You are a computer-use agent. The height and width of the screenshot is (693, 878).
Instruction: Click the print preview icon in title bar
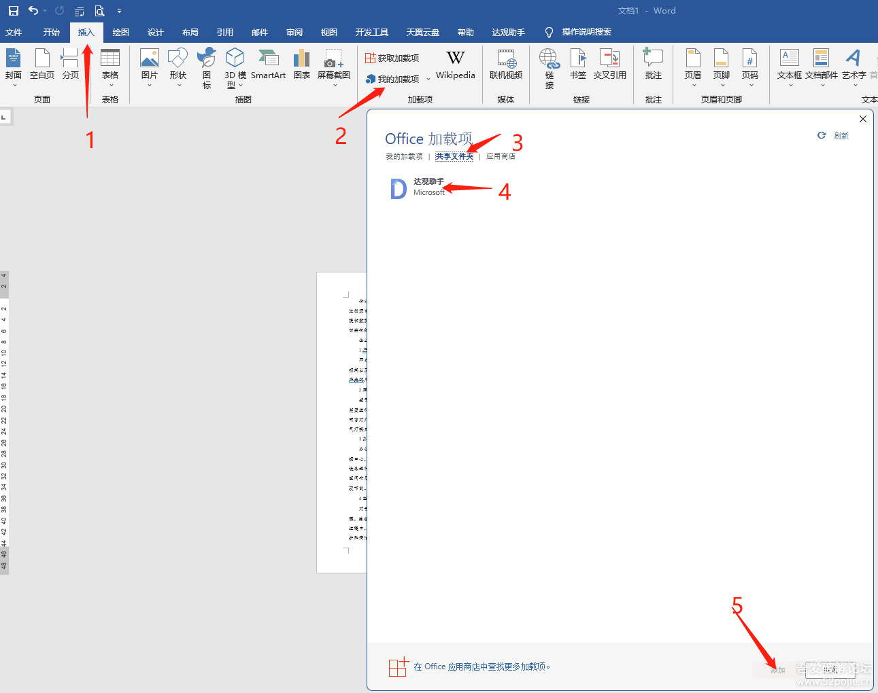click(x=100, y=11)
